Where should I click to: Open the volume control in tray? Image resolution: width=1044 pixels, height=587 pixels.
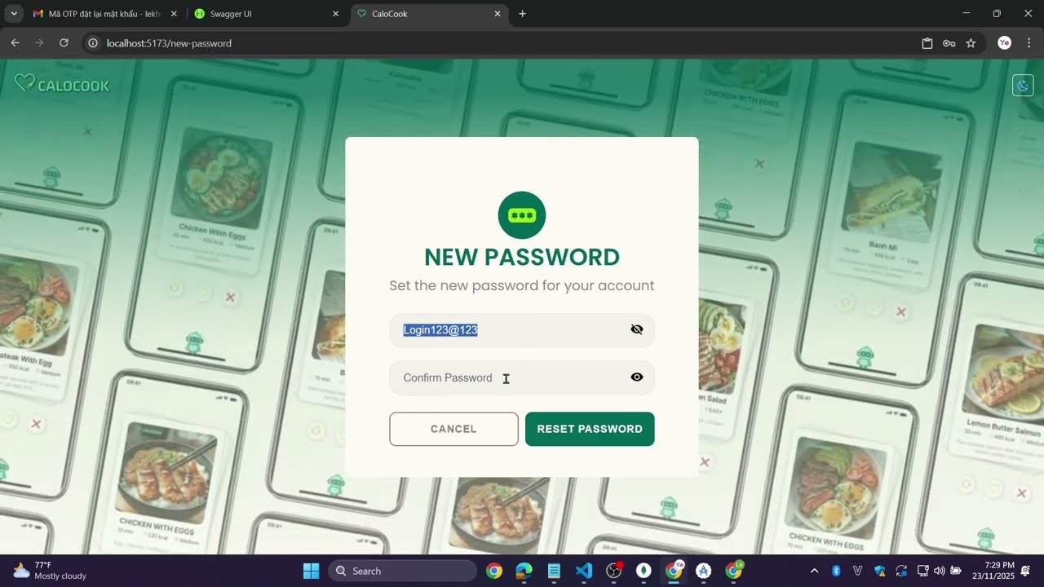coord(939,571)
